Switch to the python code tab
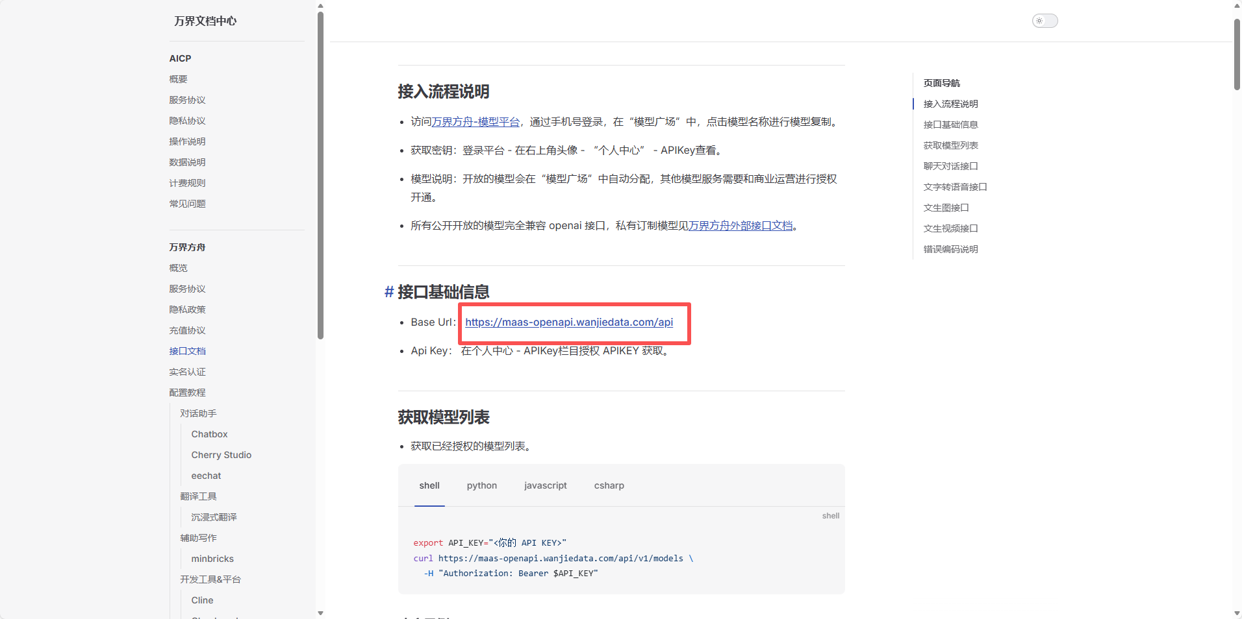 [481, 485]
